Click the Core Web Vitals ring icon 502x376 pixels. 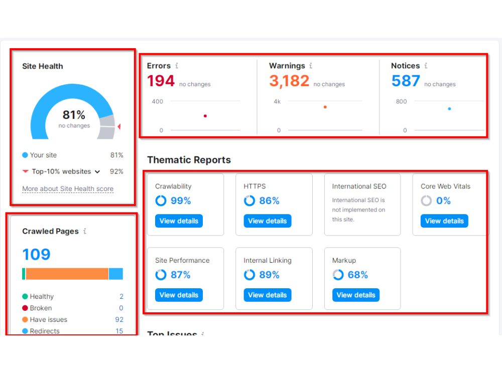point(426,201)
